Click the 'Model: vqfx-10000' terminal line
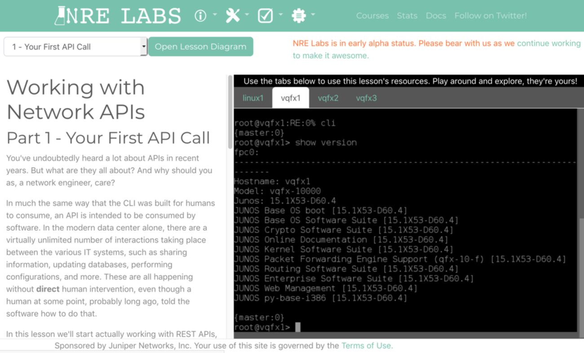 pos(278,191)
